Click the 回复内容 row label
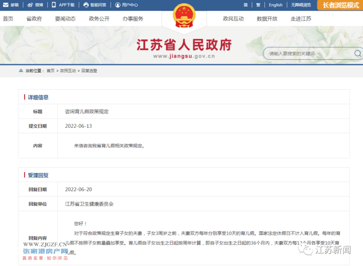 coord(38,238)
